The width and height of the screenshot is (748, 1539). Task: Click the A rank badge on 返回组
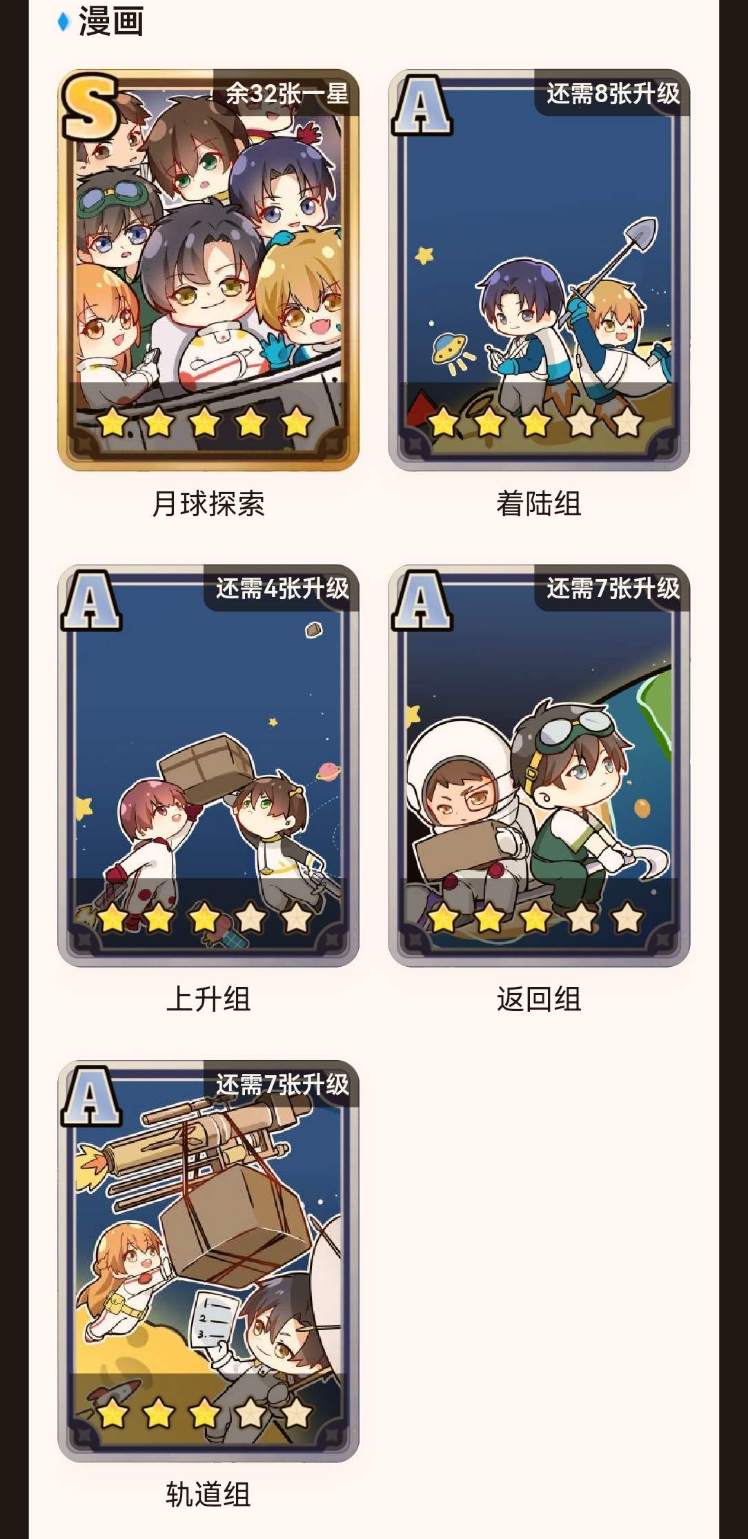pos(422,600)
